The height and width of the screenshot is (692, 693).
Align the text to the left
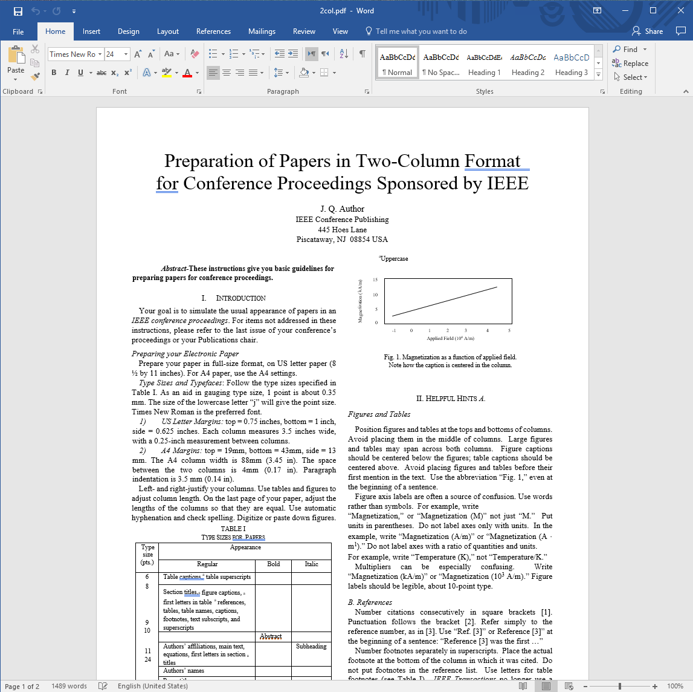(x=213, y=73)
